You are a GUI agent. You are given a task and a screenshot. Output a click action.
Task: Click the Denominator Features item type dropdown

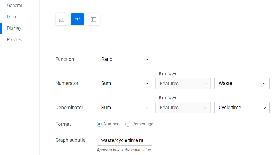pos(183,108)
